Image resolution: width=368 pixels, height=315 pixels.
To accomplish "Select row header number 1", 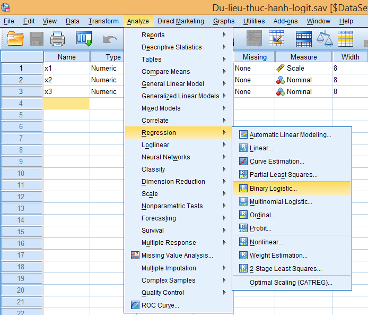I will coord(21,68).
